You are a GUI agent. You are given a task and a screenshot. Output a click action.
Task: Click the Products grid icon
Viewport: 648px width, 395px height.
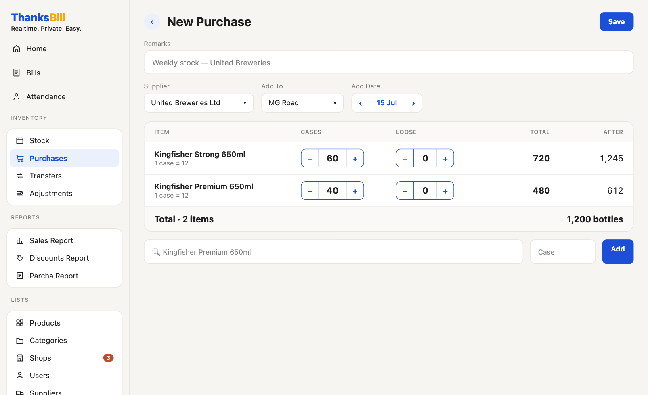20,323
